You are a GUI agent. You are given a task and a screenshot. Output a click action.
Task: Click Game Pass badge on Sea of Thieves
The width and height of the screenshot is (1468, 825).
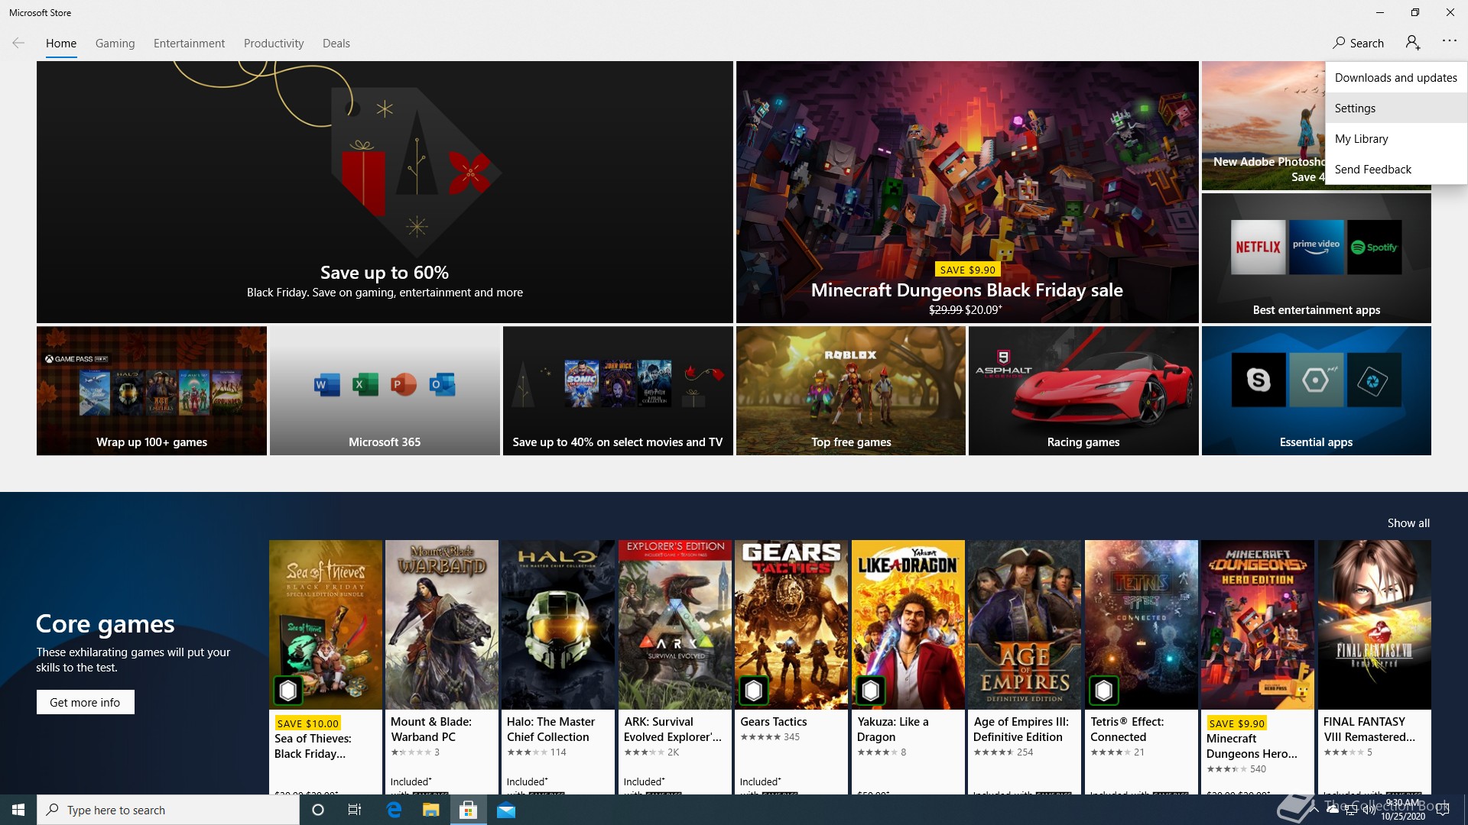(x=288, y=691)
